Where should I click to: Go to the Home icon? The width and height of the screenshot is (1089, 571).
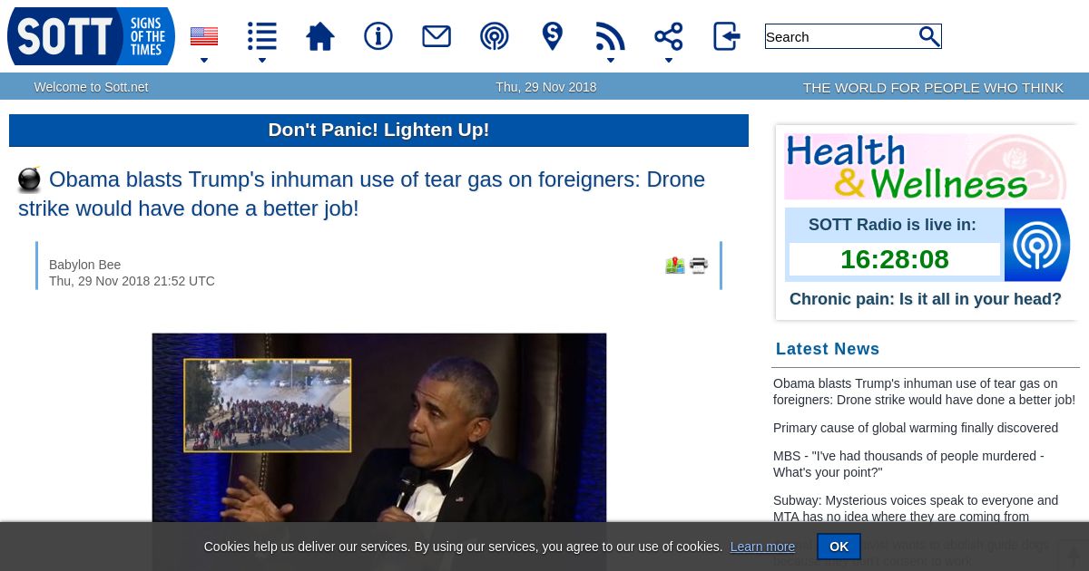point(320,36)
